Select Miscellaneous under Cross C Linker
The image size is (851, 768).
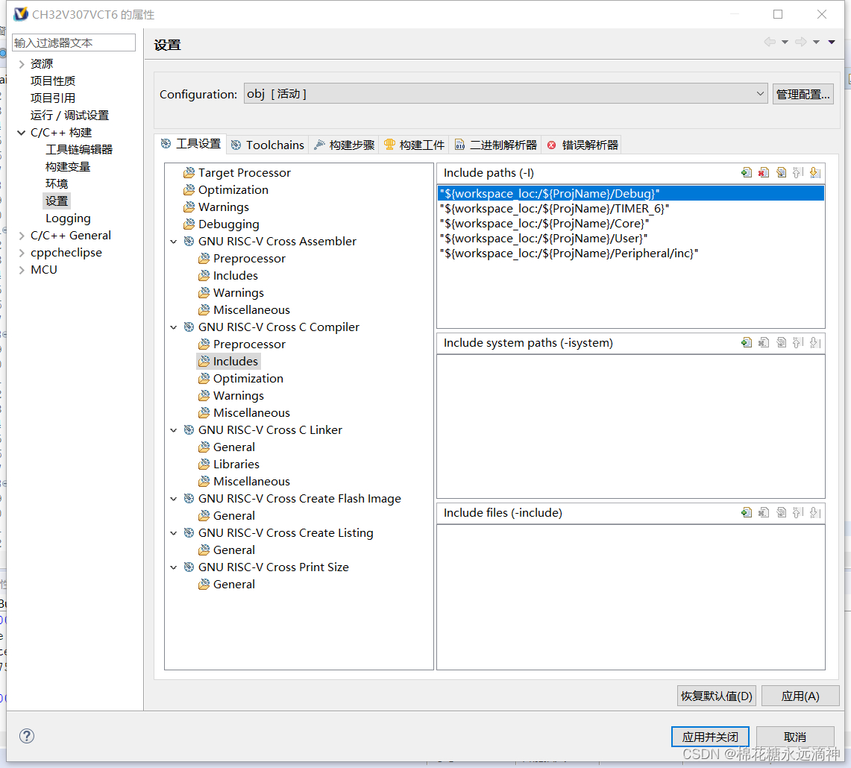[251, 482]
